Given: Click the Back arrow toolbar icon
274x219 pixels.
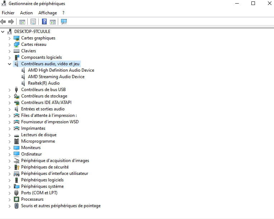Looking at the screenshot, I should [3, 22].
